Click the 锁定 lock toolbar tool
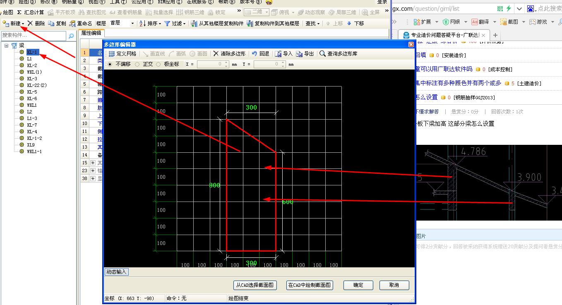The height and width of the screenshot is (305, 562). point(217,12)
